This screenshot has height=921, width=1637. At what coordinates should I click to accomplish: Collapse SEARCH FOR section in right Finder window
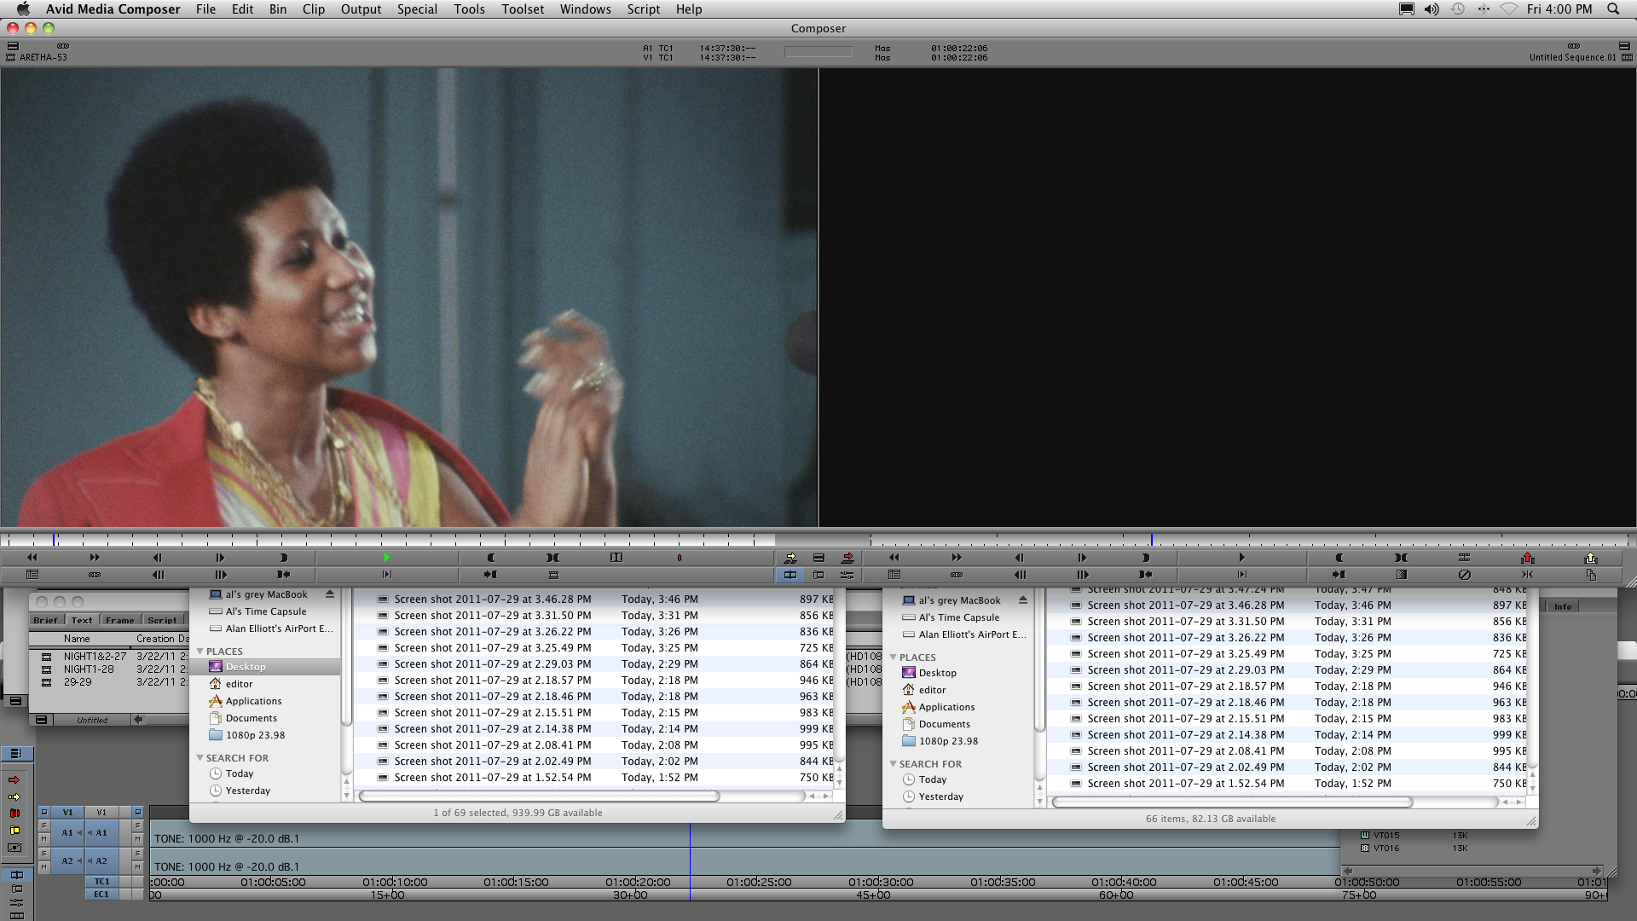coord(894,764)
